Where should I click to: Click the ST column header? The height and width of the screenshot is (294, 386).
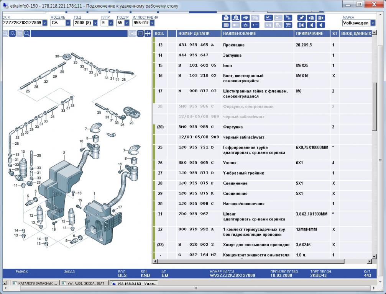335,33
